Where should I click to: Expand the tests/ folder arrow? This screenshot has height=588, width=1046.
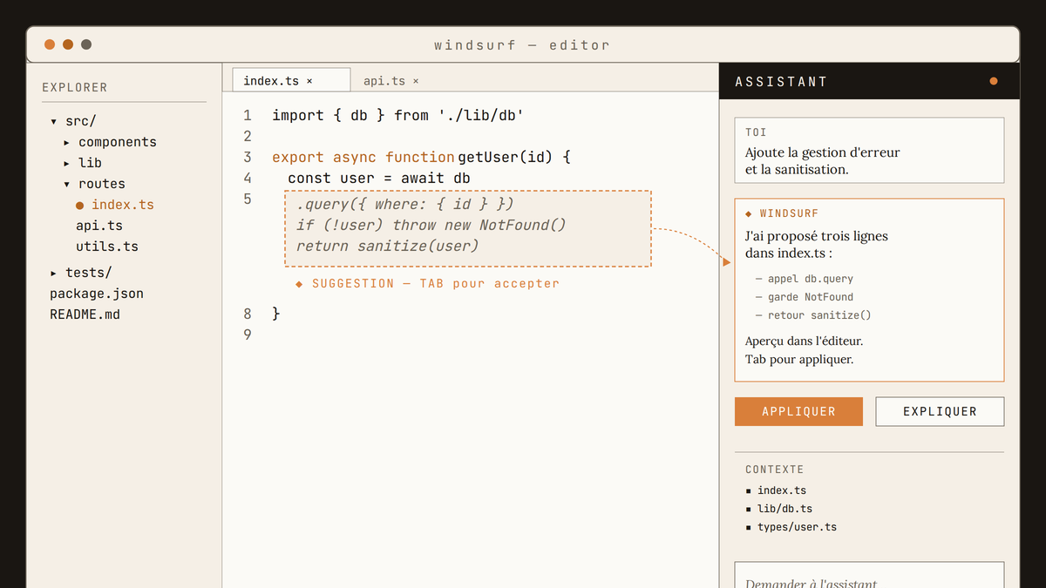pos(54,273)
